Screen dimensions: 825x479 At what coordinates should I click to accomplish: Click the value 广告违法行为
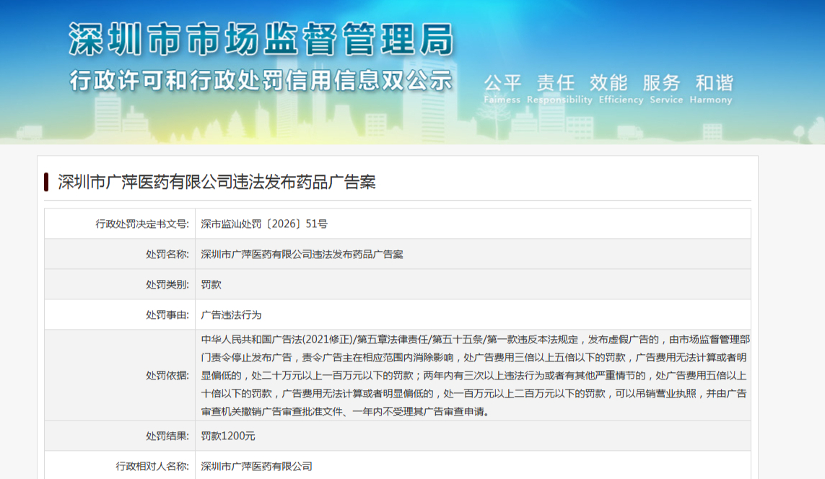click(231, 315)
